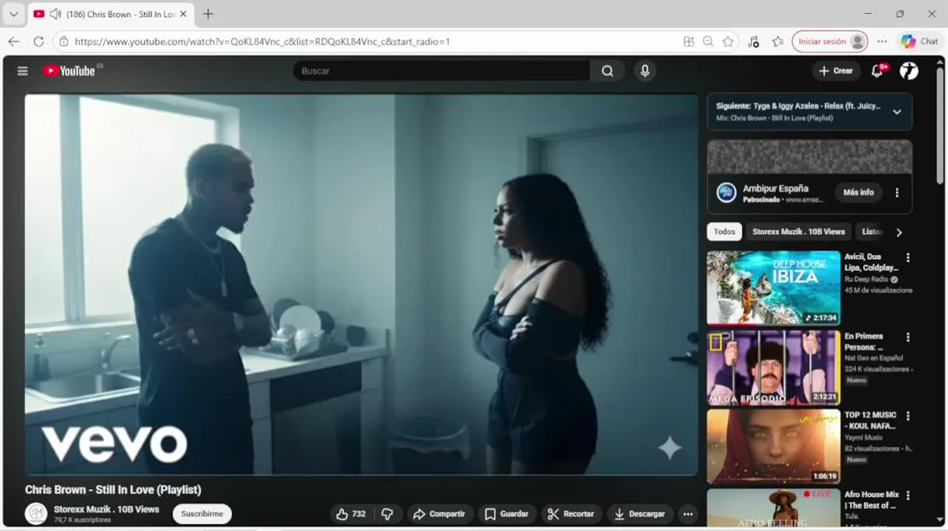This screenshot has width=948, height=531.
Task: Click the search magnifier button
Action: click(607, 71)
